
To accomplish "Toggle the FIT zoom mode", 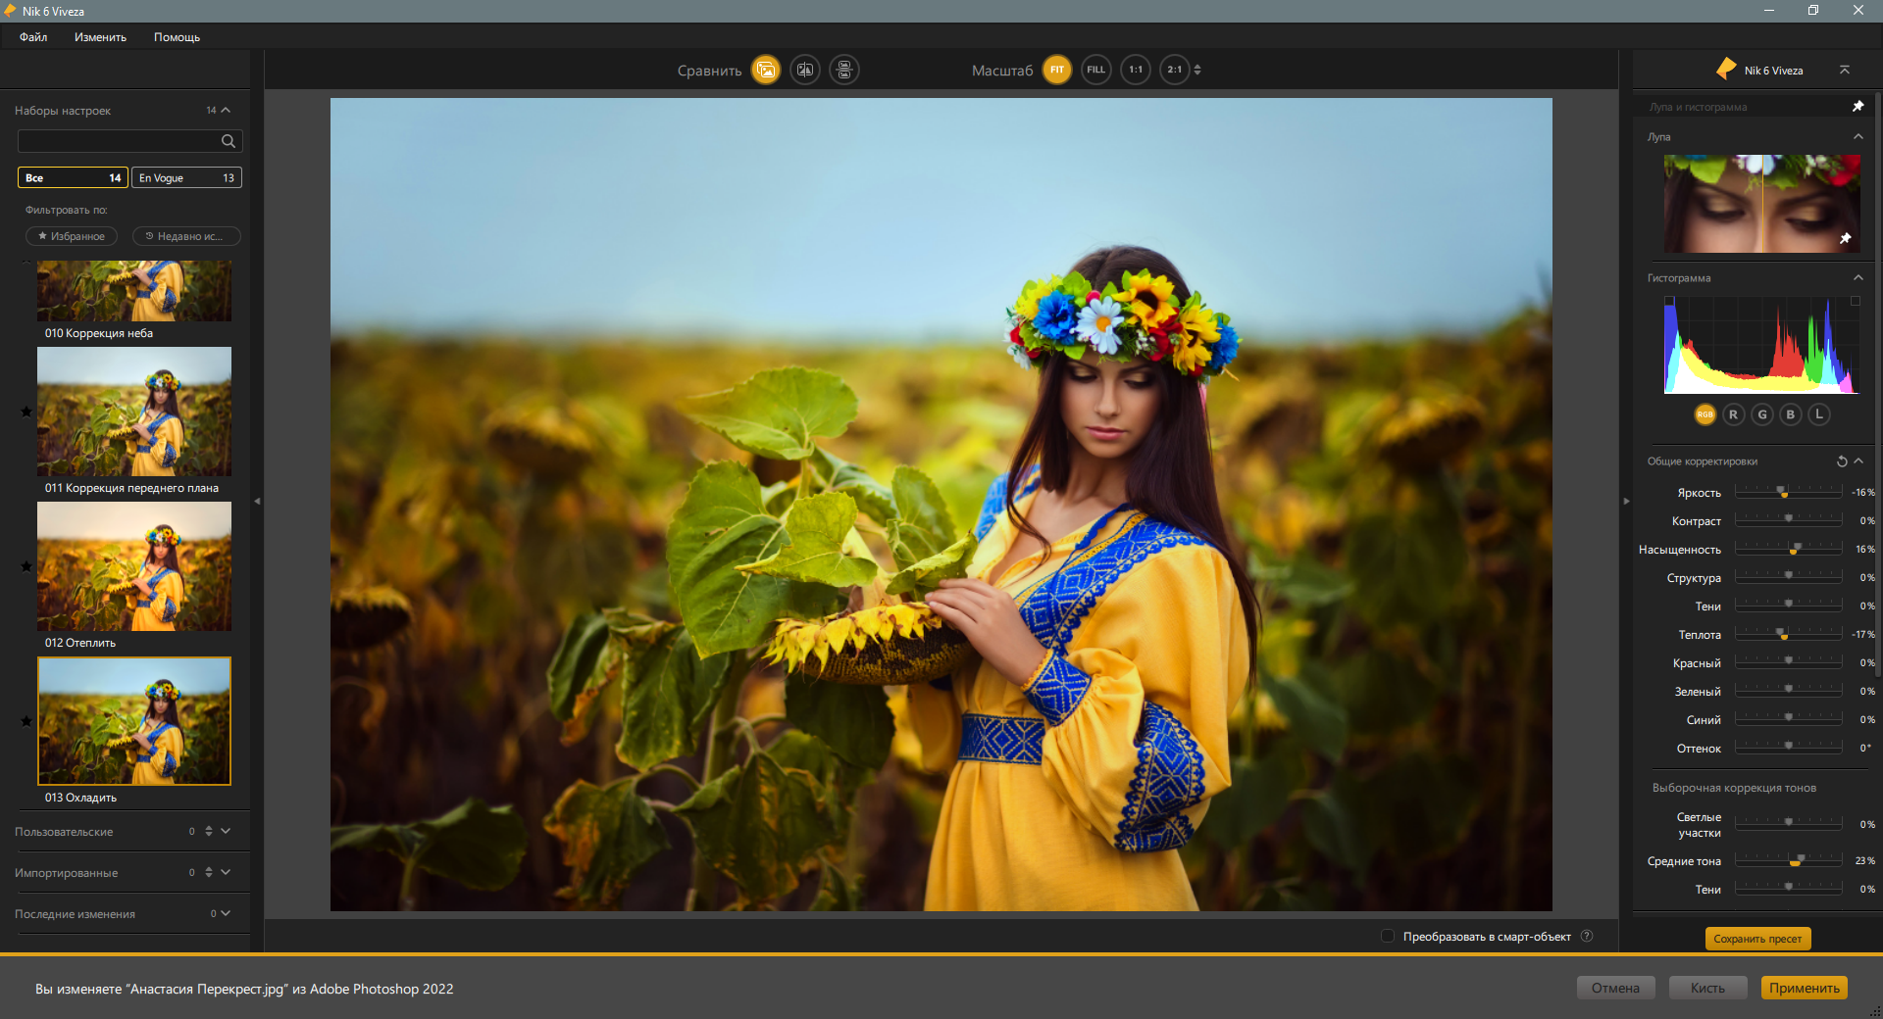I will [x=1057, y=70].
